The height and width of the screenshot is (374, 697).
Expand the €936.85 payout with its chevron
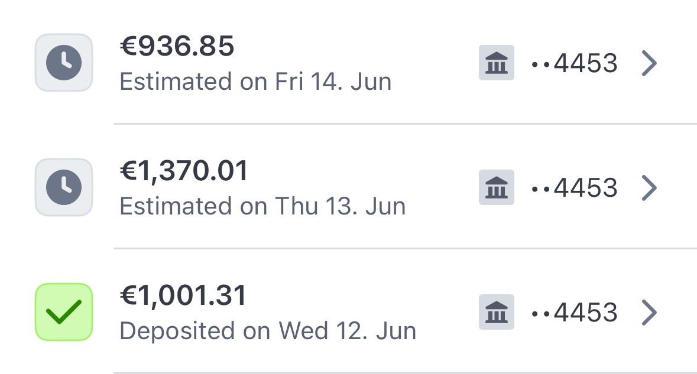[649, 63]
